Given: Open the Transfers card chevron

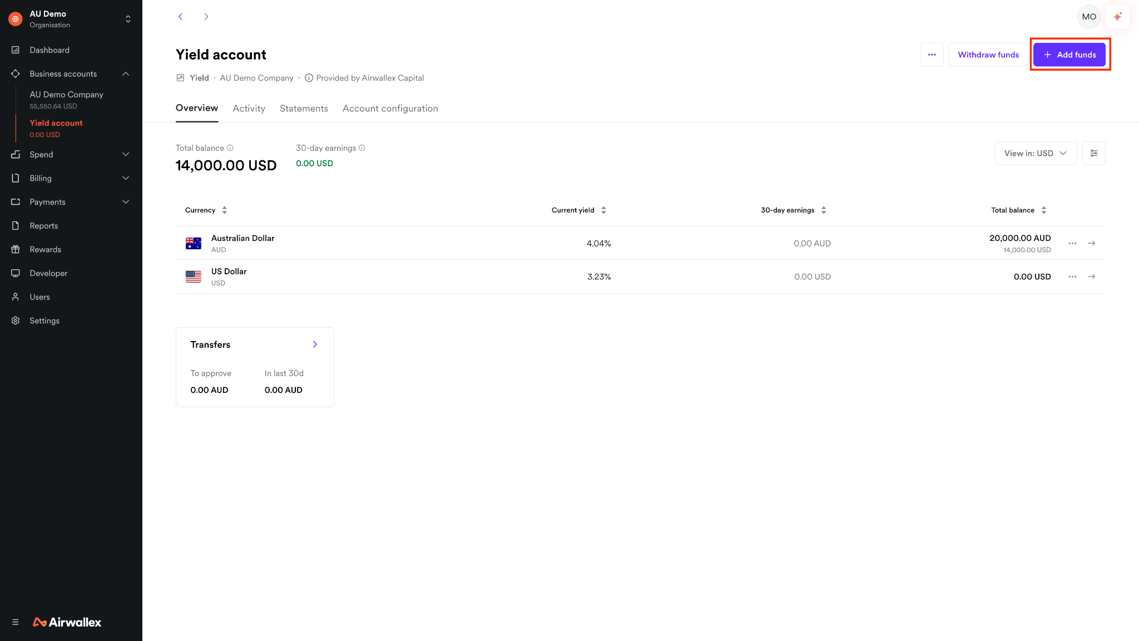Looking at the screenshot, I should click(315, 344).
